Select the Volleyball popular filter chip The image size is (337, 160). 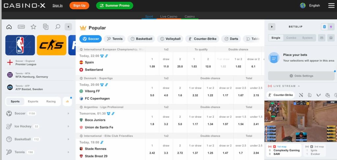coord(170,39)
